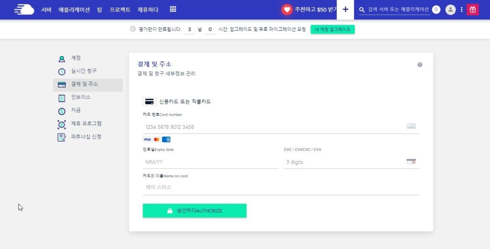
Task: Click the plus add button
Action: (x=345, y=10)
